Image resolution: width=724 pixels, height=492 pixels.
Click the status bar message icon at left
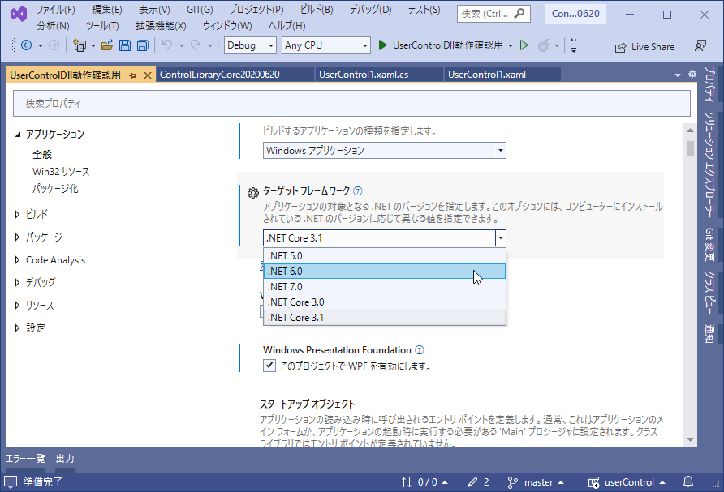click(x=11, y=481)
